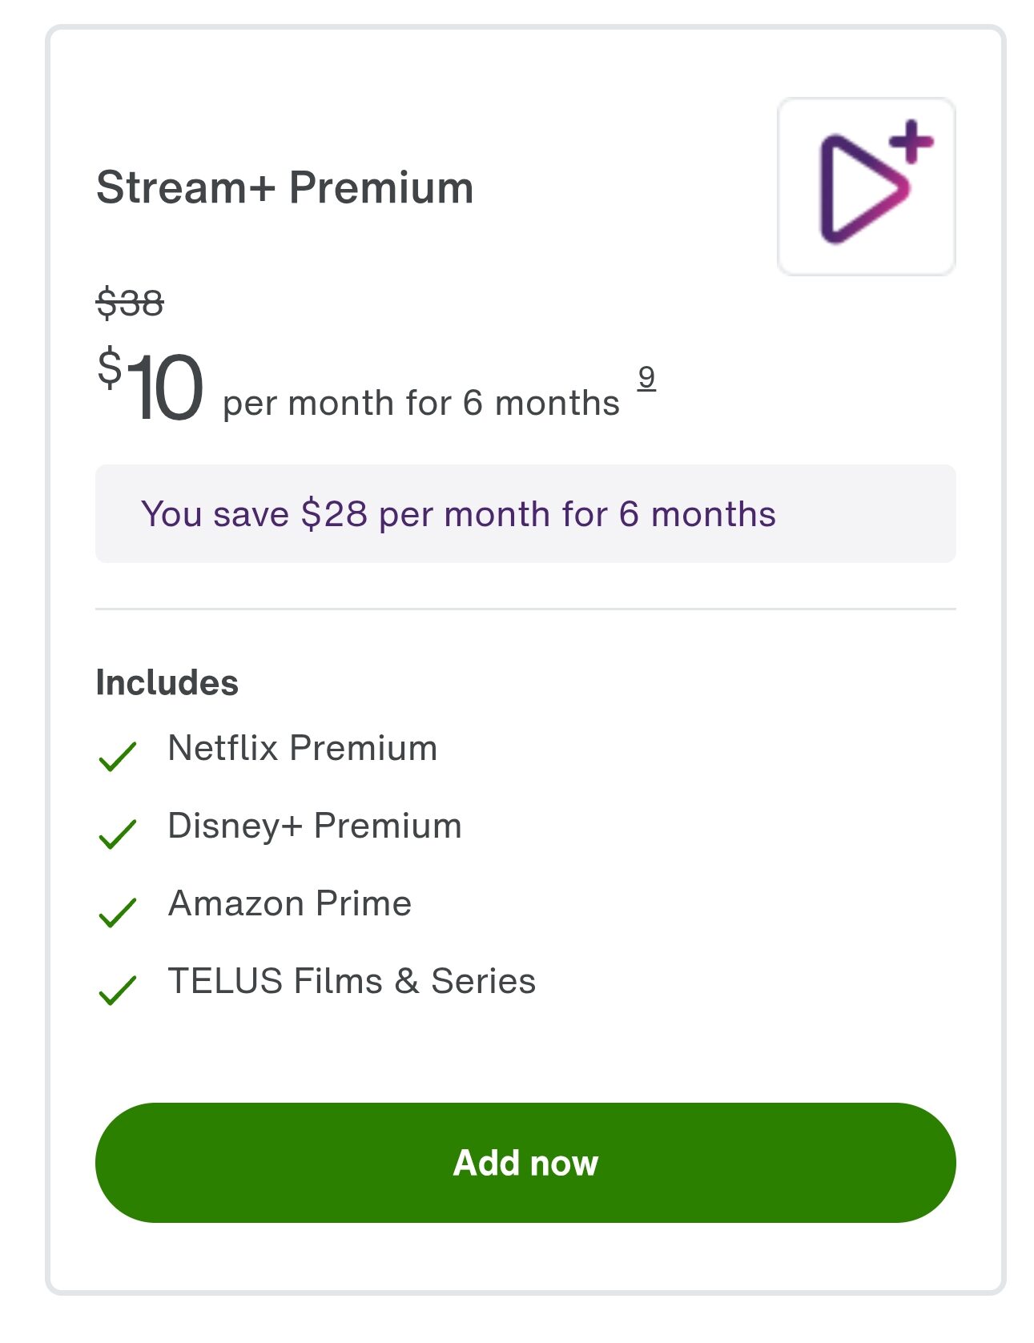The height and width of the screenshot is (1343, 1034).
Task: Click the divider line below the savings banner
Action: click(x=525, y=609)
